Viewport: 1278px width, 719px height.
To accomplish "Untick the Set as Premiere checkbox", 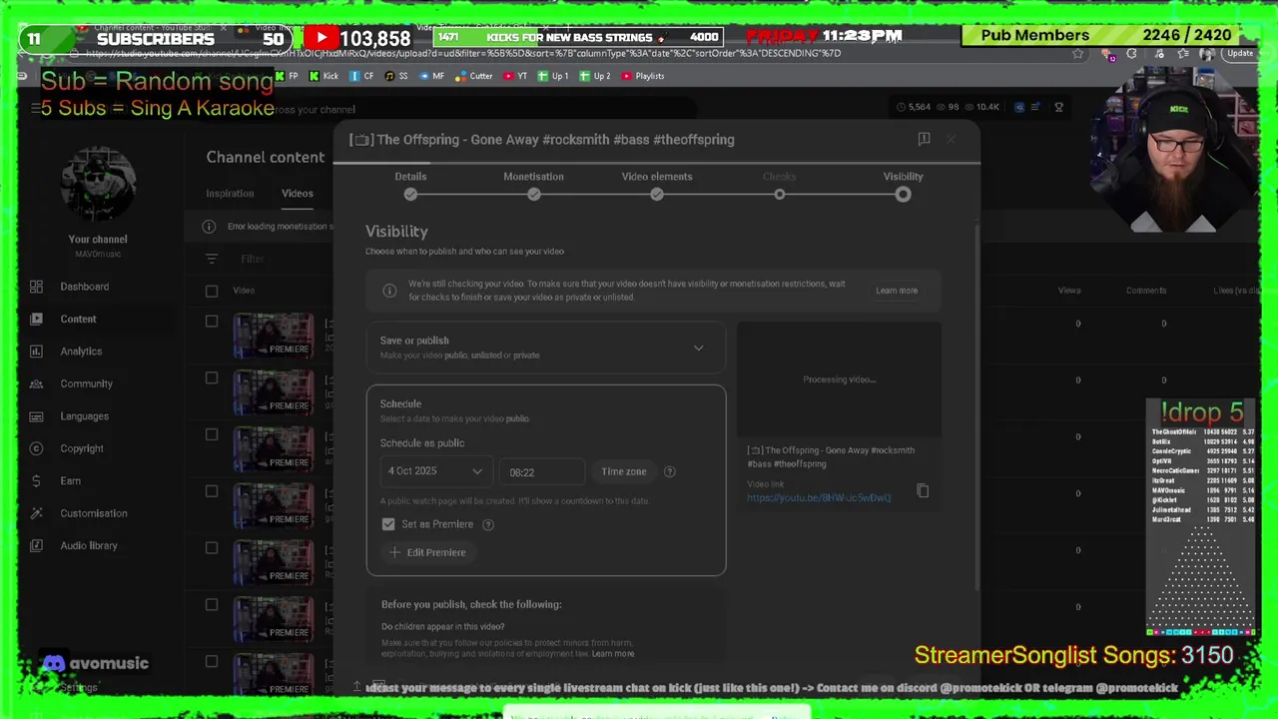I will click(x=388, y=524).
